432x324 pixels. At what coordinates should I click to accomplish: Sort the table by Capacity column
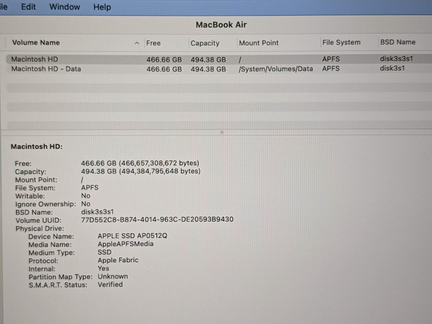point(205,43)
